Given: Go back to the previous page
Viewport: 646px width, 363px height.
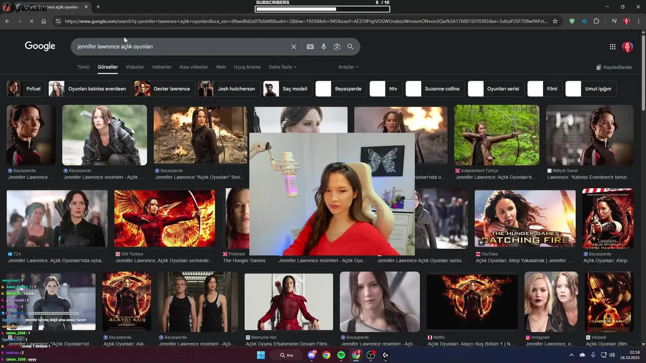Looking at the screenshot, I should point(7,21).
